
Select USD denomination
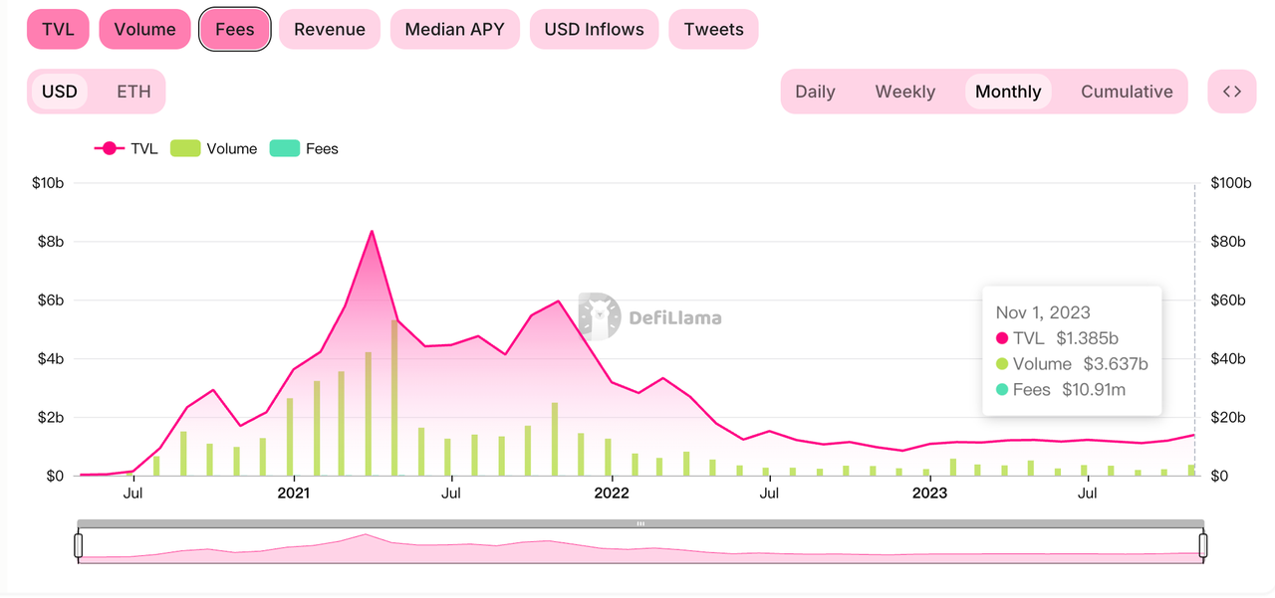(60, 92)
